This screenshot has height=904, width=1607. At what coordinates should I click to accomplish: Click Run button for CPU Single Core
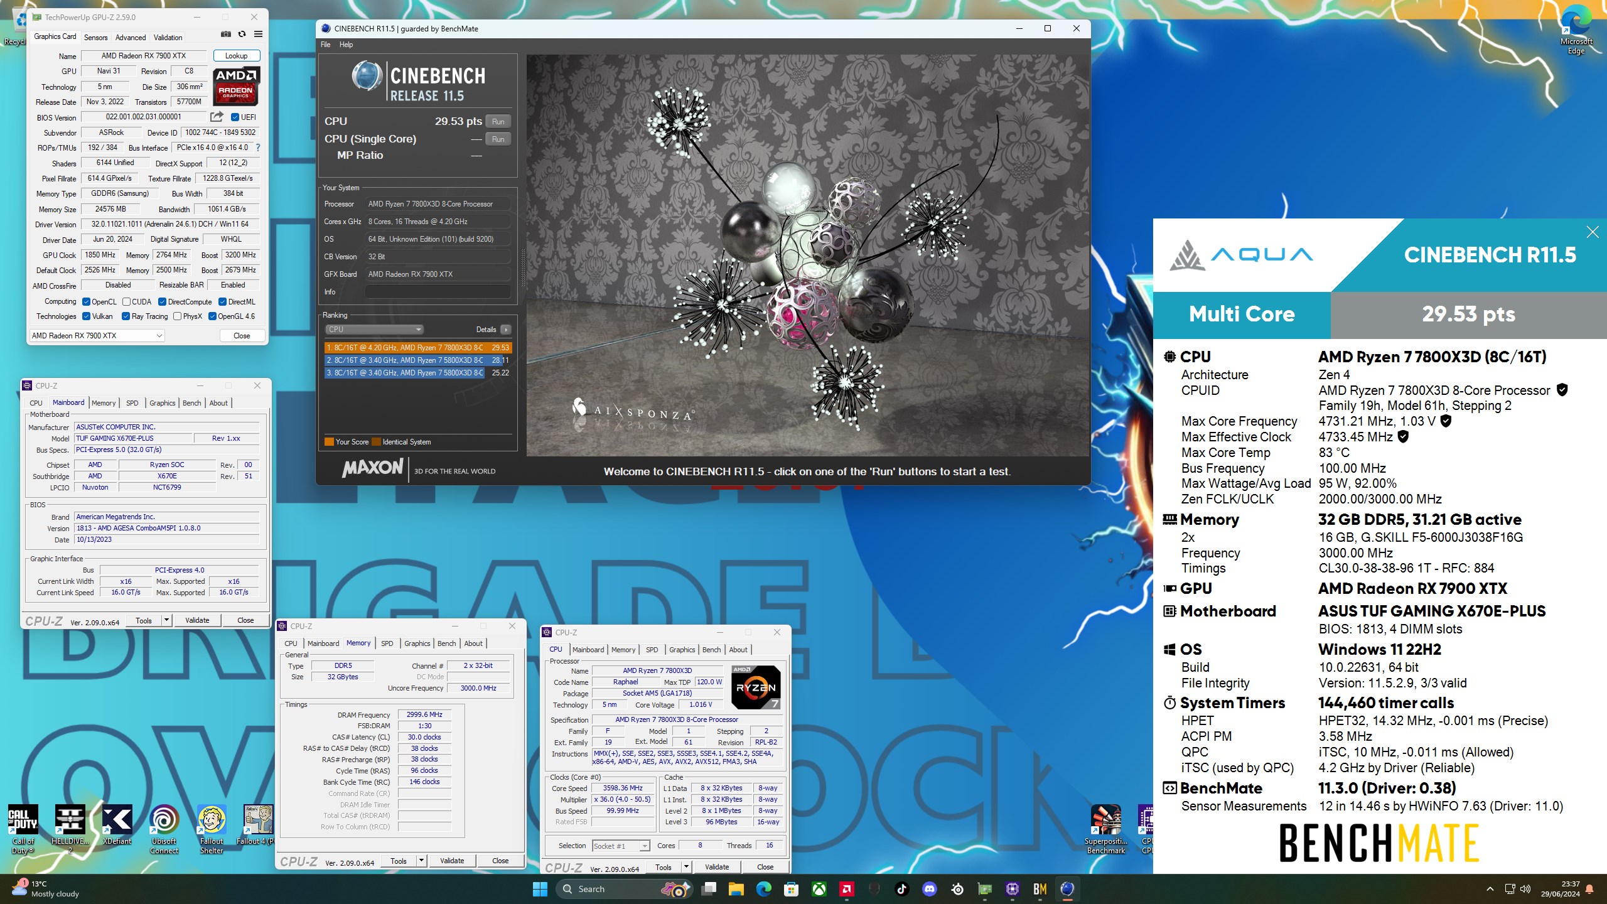pos(498,139)
